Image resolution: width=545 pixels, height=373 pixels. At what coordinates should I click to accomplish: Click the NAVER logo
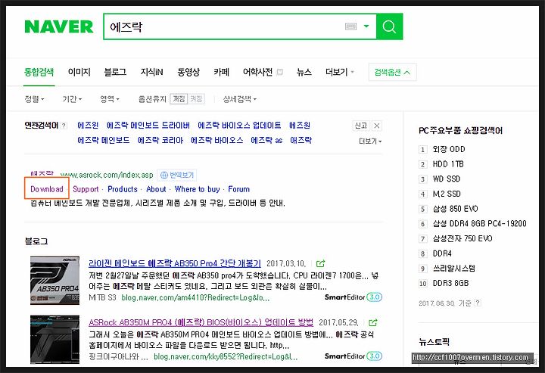pyautogui.click(x=59, y=26)
